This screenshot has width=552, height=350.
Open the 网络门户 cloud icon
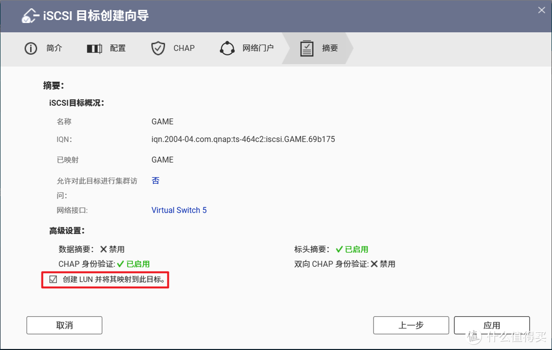coord(227,48)
